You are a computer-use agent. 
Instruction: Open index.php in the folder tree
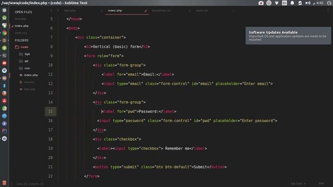[x=29, y=75]
